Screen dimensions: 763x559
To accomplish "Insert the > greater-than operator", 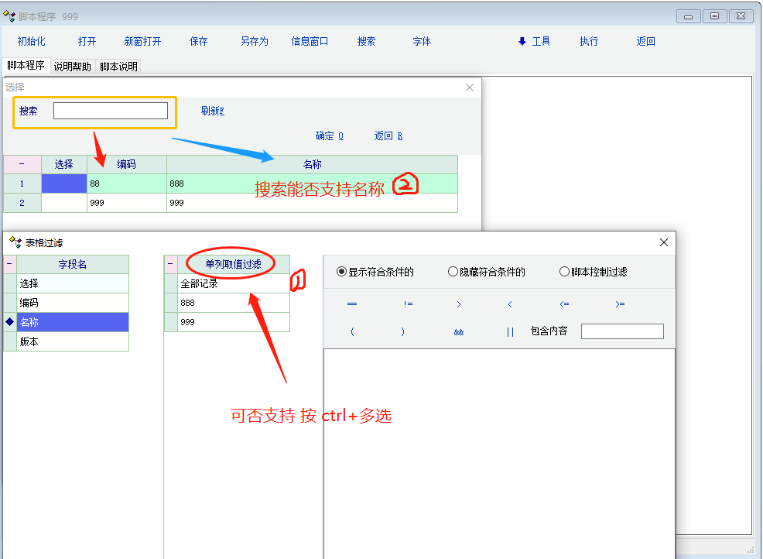I will [459, 304].
